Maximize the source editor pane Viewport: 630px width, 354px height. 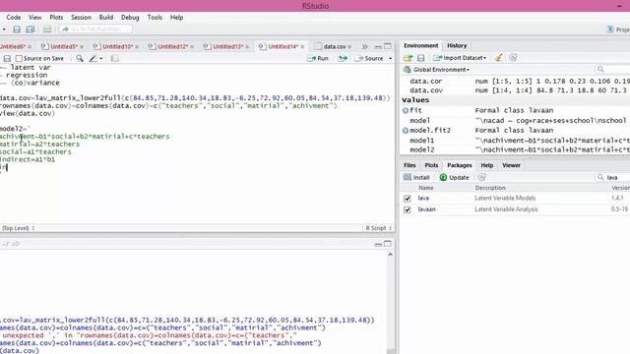tap(388, 46)
